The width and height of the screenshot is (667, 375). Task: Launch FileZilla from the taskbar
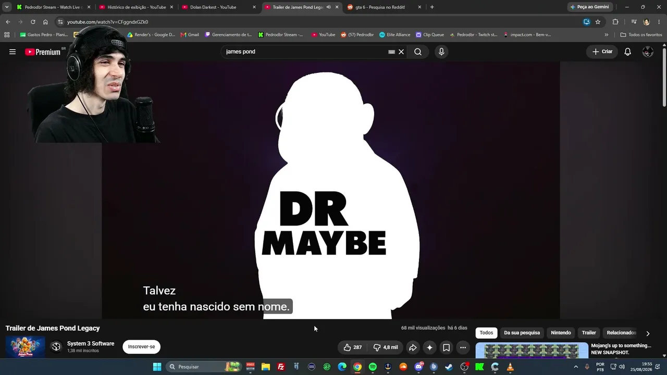click(281, 367)
